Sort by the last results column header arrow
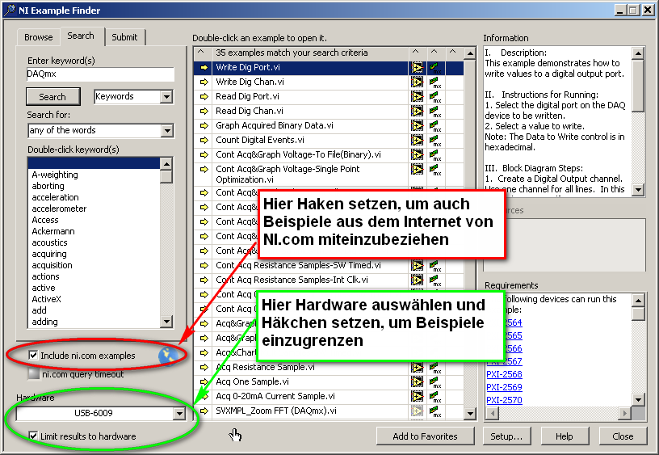This screenshot has width=659, height=455. (x=452, y=53)
